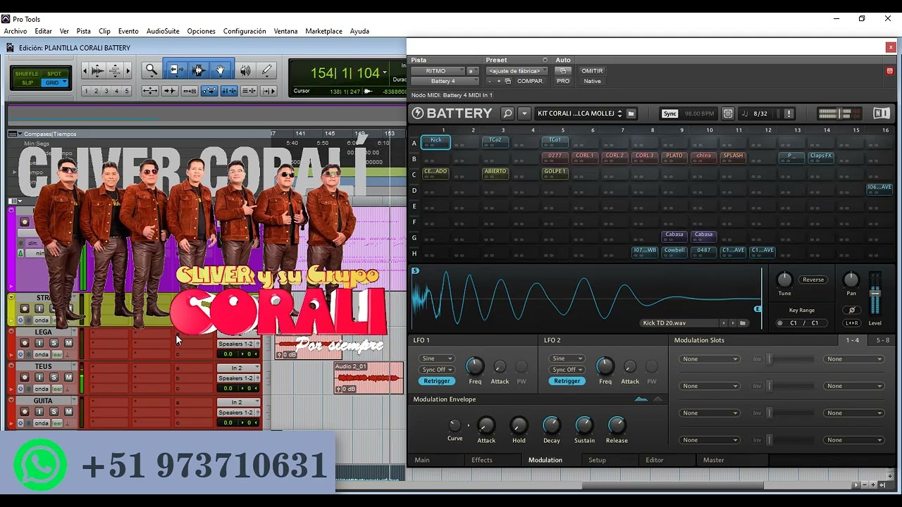Click the Battery header square button next to BPM
Viewport: 902px width, 507px height.
click(x=728, y=113)
